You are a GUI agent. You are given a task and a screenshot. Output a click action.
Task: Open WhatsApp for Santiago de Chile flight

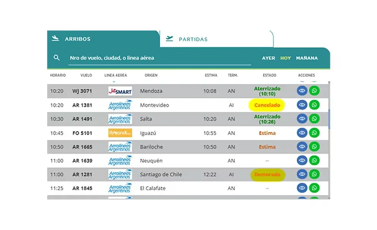coord(314,174)
